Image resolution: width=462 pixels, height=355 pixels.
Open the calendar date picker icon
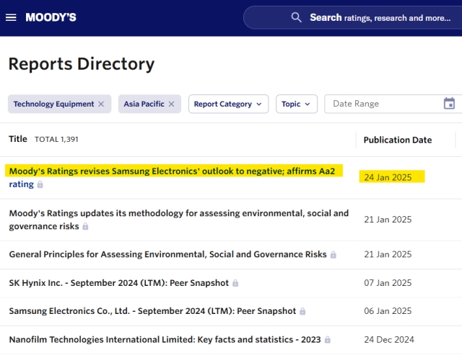coord(449,104)
